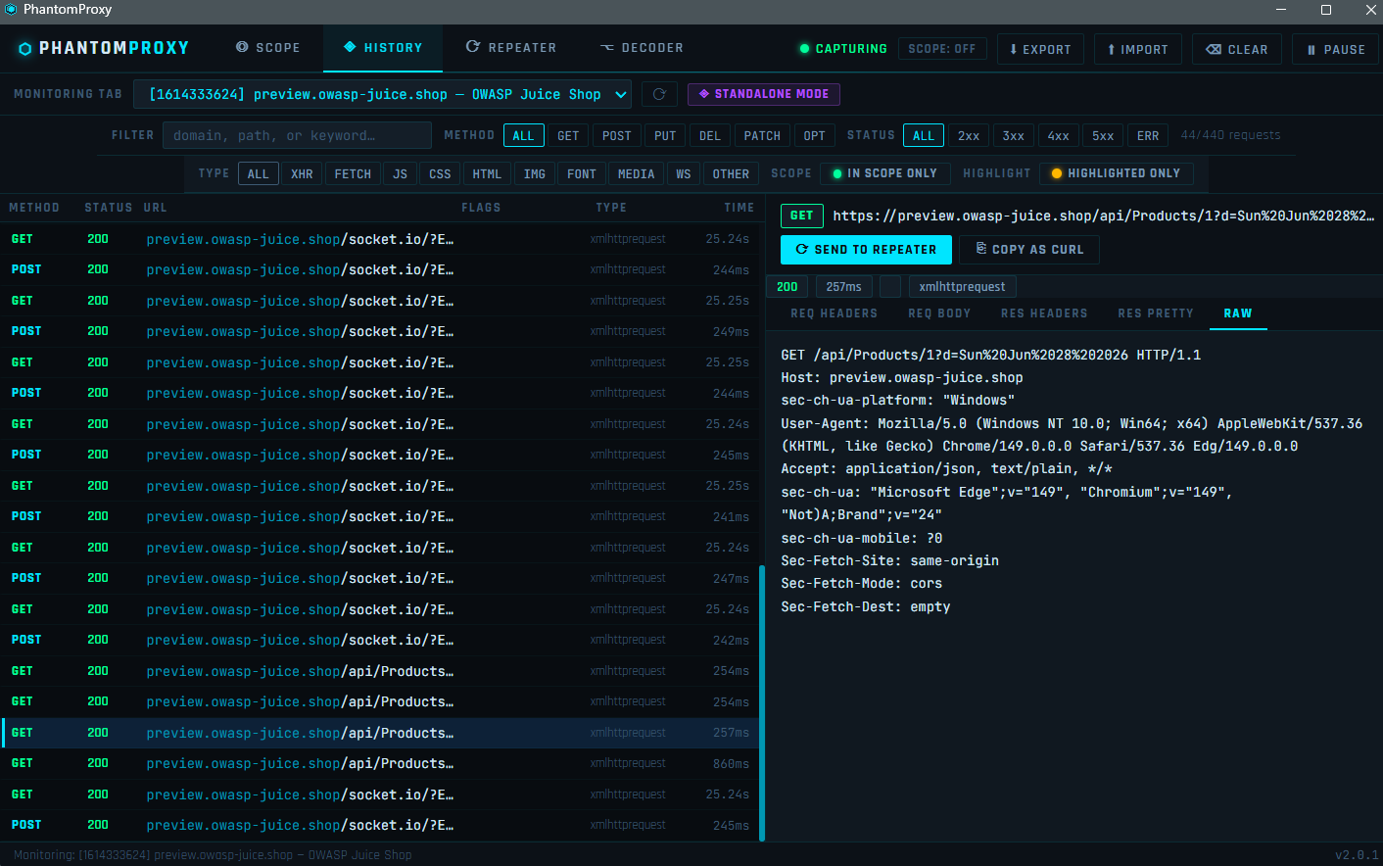The width and height of the screenshot is (1383, 866).
Task: Filter by IMG type
Action: click(x=534, y=173)
